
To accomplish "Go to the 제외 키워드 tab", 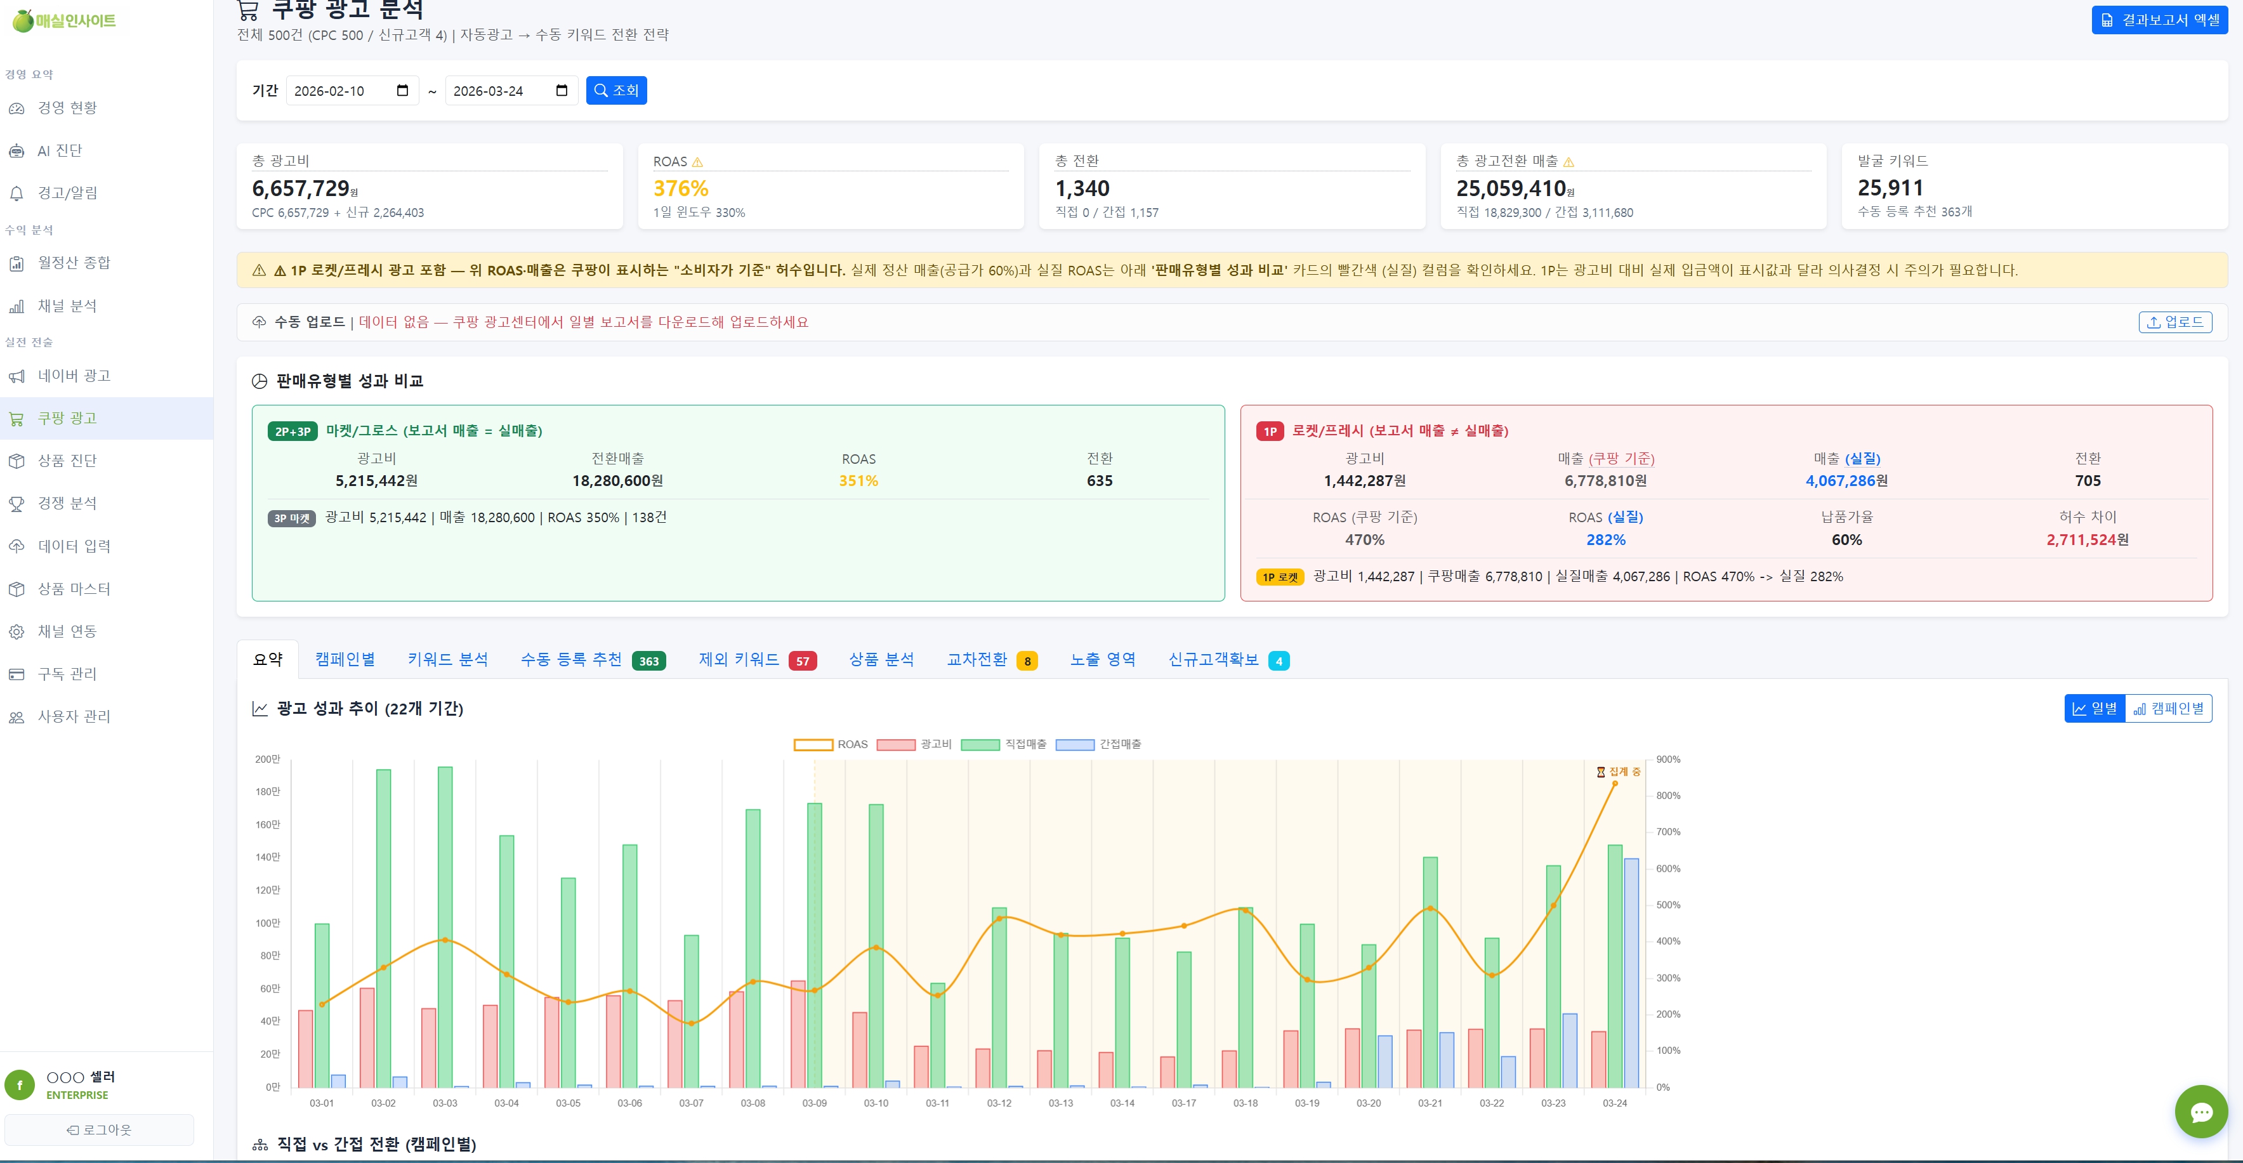I will (x=758, y=660).
